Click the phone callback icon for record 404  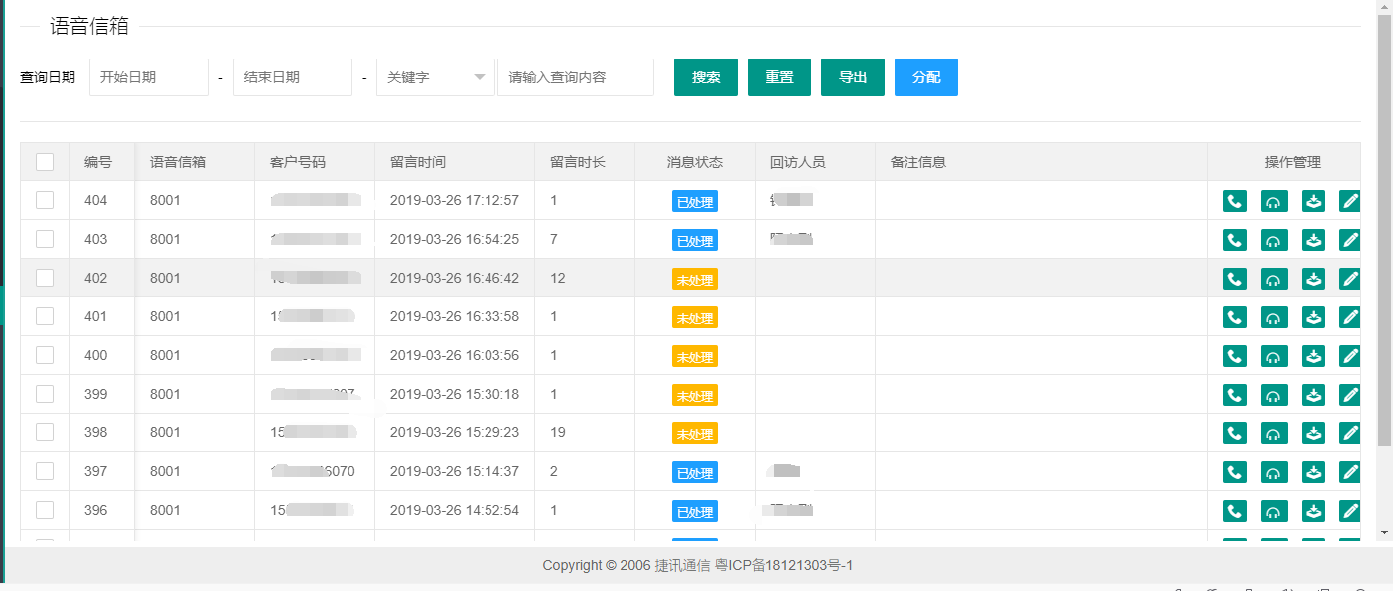(1234, 201)
